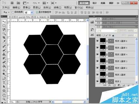Image resolution: width=139 pixels, height=104 pixels.
Task: Hide the 形状 2 副本 6 layer
Action: point(97,41)
